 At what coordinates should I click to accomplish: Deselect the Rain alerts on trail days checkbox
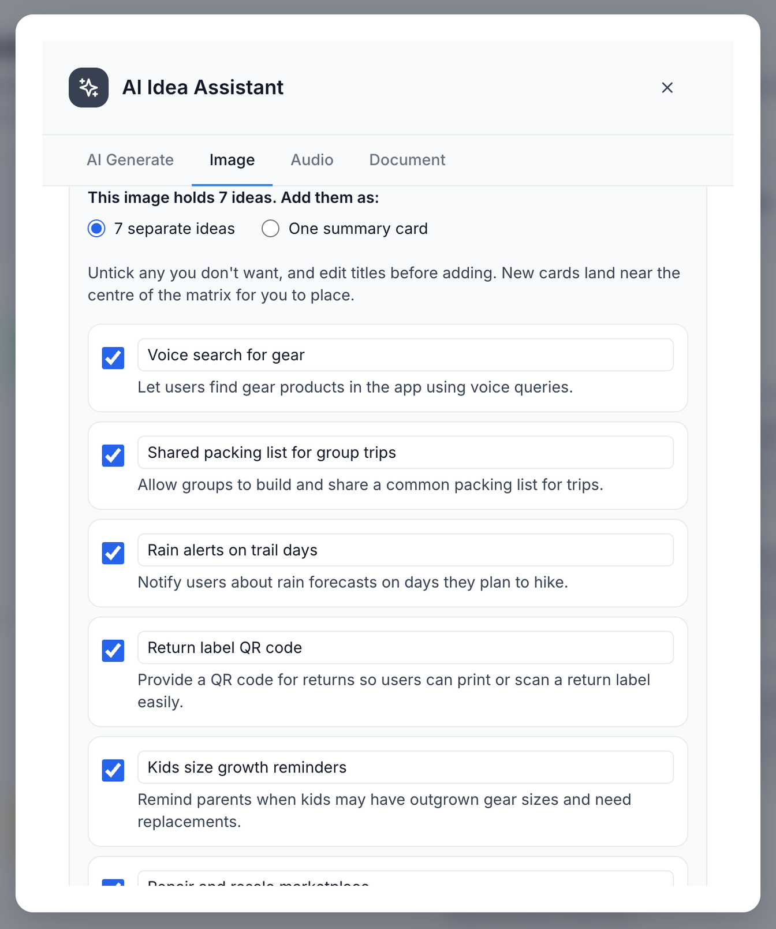(113, 553)
